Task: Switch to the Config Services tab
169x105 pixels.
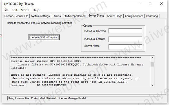Action: click(x=134, y=16)
